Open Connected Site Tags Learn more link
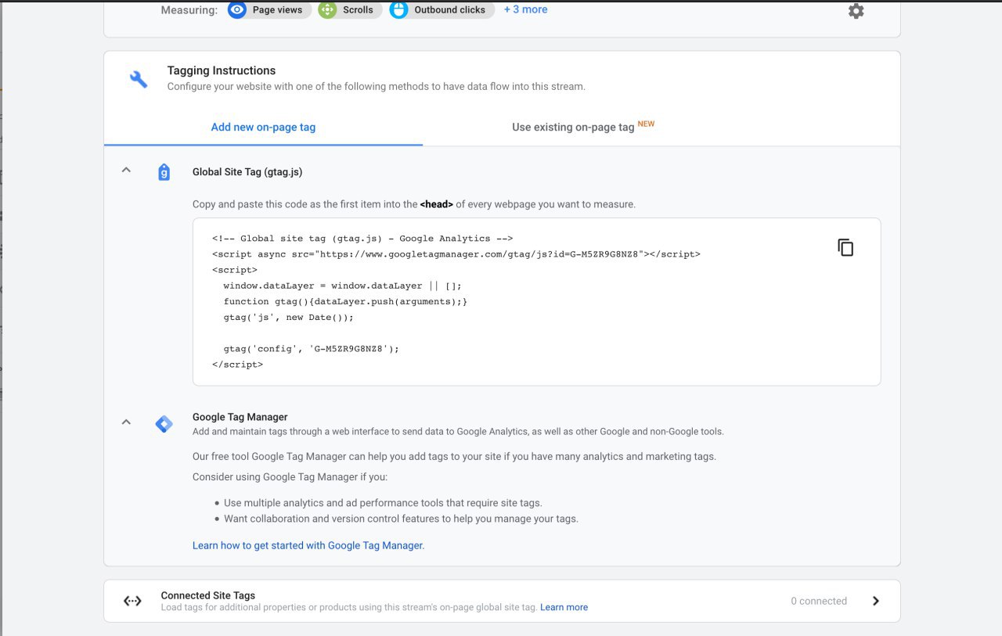 point(564,607)
